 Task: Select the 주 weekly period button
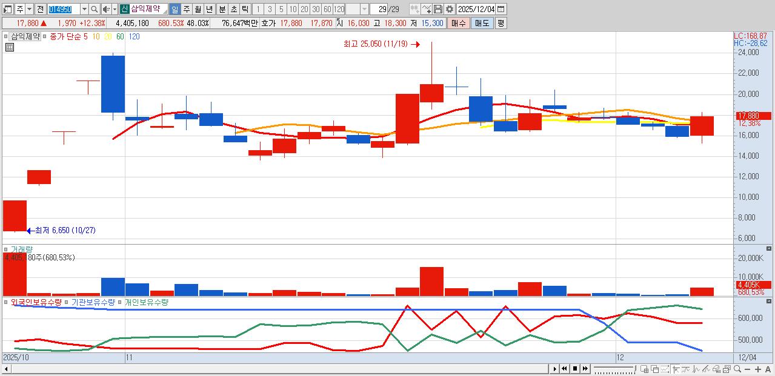pos(186,9)
